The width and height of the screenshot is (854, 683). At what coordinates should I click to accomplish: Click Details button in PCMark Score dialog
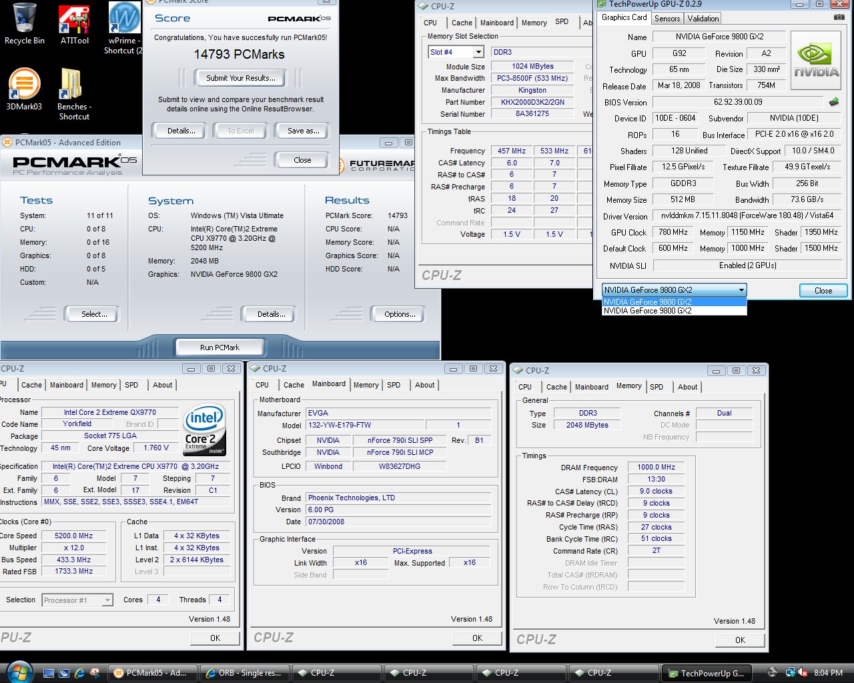(x=181, y=131)
